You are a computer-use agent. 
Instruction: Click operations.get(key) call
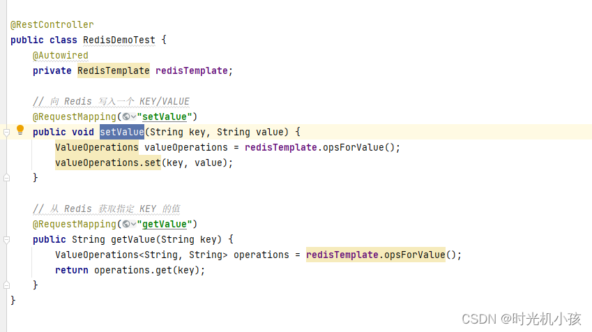(x=147, y=271)
